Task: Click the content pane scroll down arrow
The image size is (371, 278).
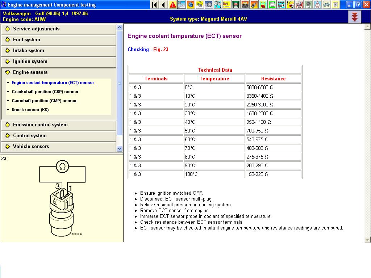Action: click(x=367, y=240)
